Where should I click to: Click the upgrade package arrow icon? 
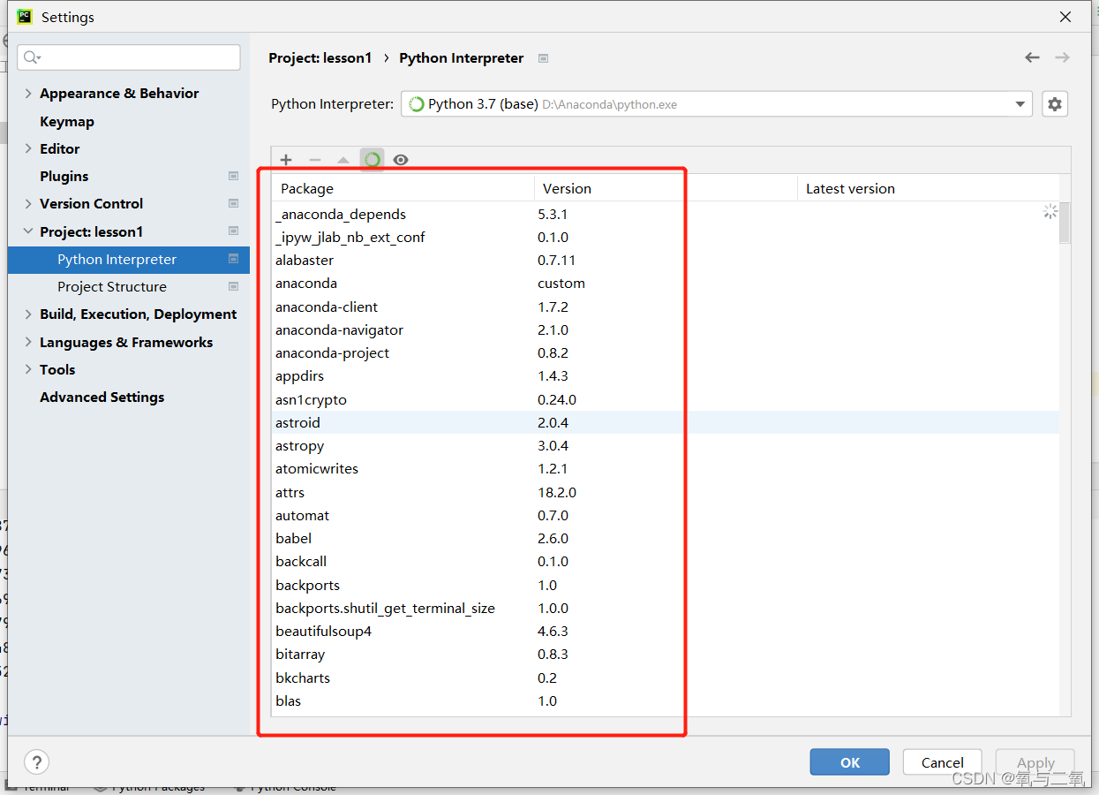click(343, 160)
